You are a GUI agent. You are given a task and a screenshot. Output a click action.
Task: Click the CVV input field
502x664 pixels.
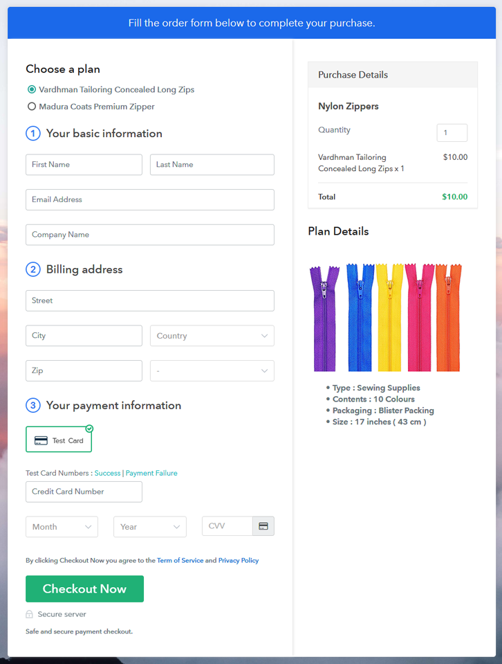point(227,526)
